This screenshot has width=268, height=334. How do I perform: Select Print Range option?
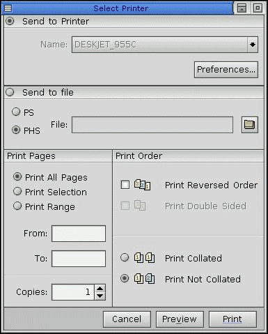[x=17, y=206]
